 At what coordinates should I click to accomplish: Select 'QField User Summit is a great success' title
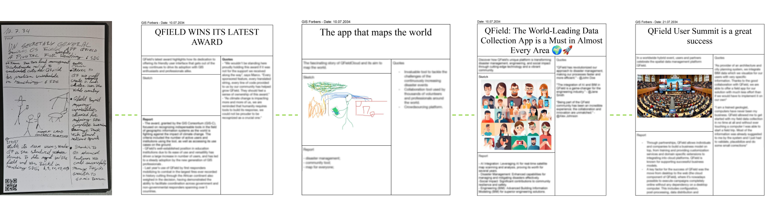(x=699, y=36)
